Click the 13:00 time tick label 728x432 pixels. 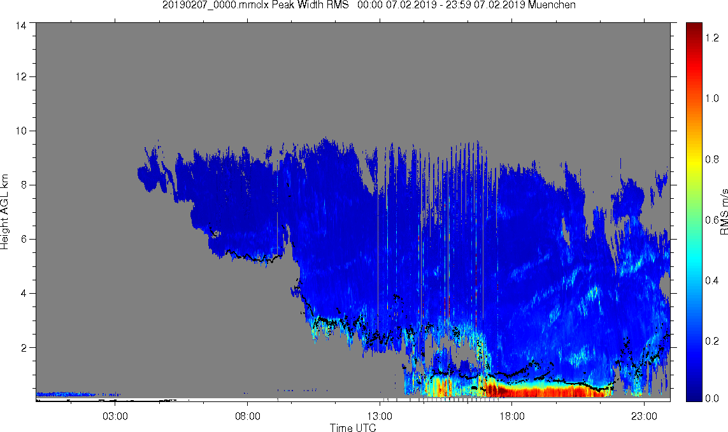(x=380, y=416)
